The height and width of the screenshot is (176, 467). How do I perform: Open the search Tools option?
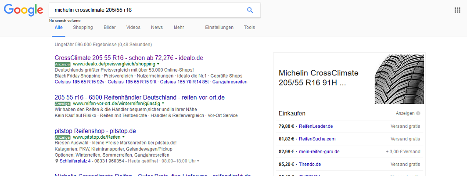coord(250,27)
